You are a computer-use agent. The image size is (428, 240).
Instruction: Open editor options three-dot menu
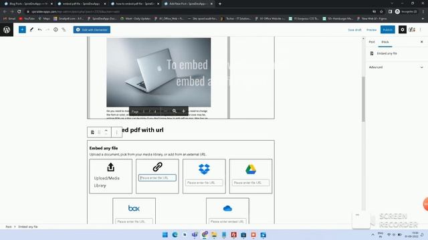pyautogui.click(x=421, y=29)
